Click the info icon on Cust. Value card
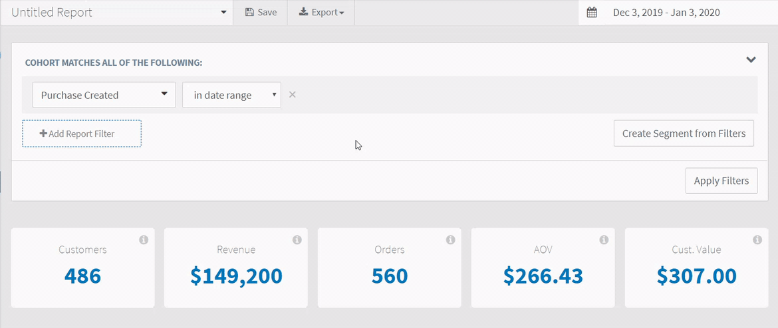 click(757, 240)
